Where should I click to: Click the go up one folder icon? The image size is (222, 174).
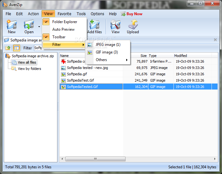pyautogui.click(x=8, y=48)
